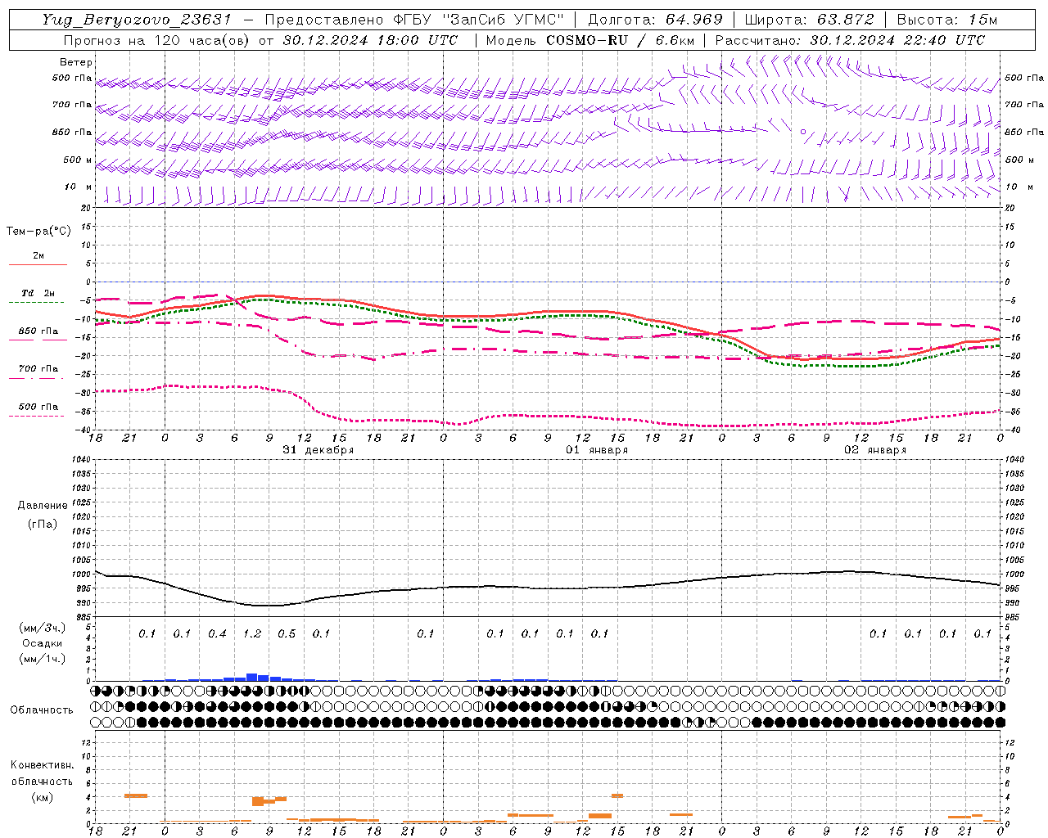Screen dimensions: 1048x838
Task: Click the model label COSMO-RU / 6.6км
Action: 621,40
